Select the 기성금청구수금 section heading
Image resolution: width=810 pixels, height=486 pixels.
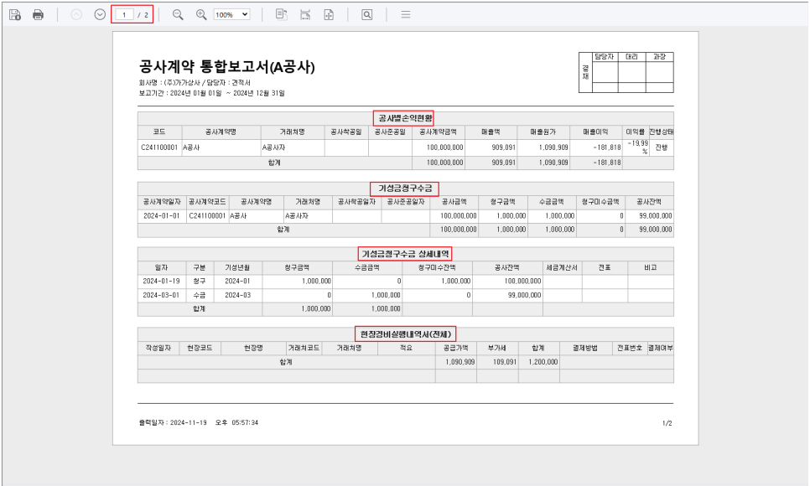405,189
